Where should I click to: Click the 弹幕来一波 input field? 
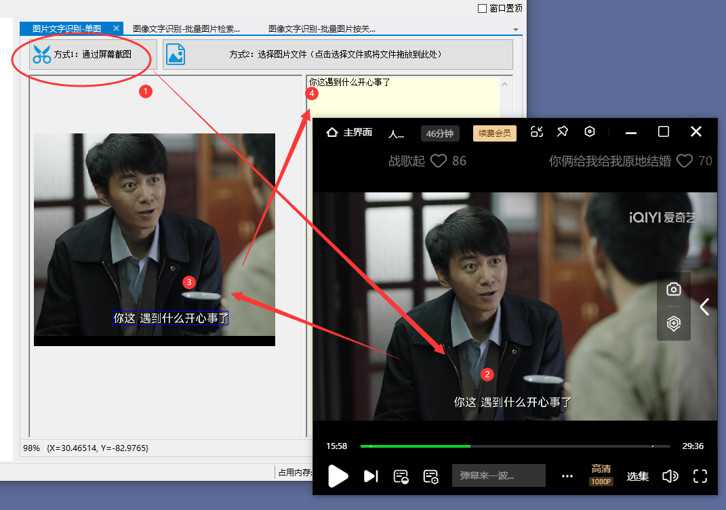499,475
